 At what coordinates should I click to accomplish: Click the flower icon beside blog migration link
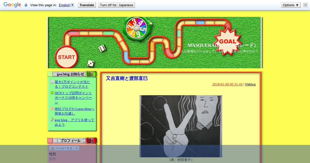(x=52, y=109)
